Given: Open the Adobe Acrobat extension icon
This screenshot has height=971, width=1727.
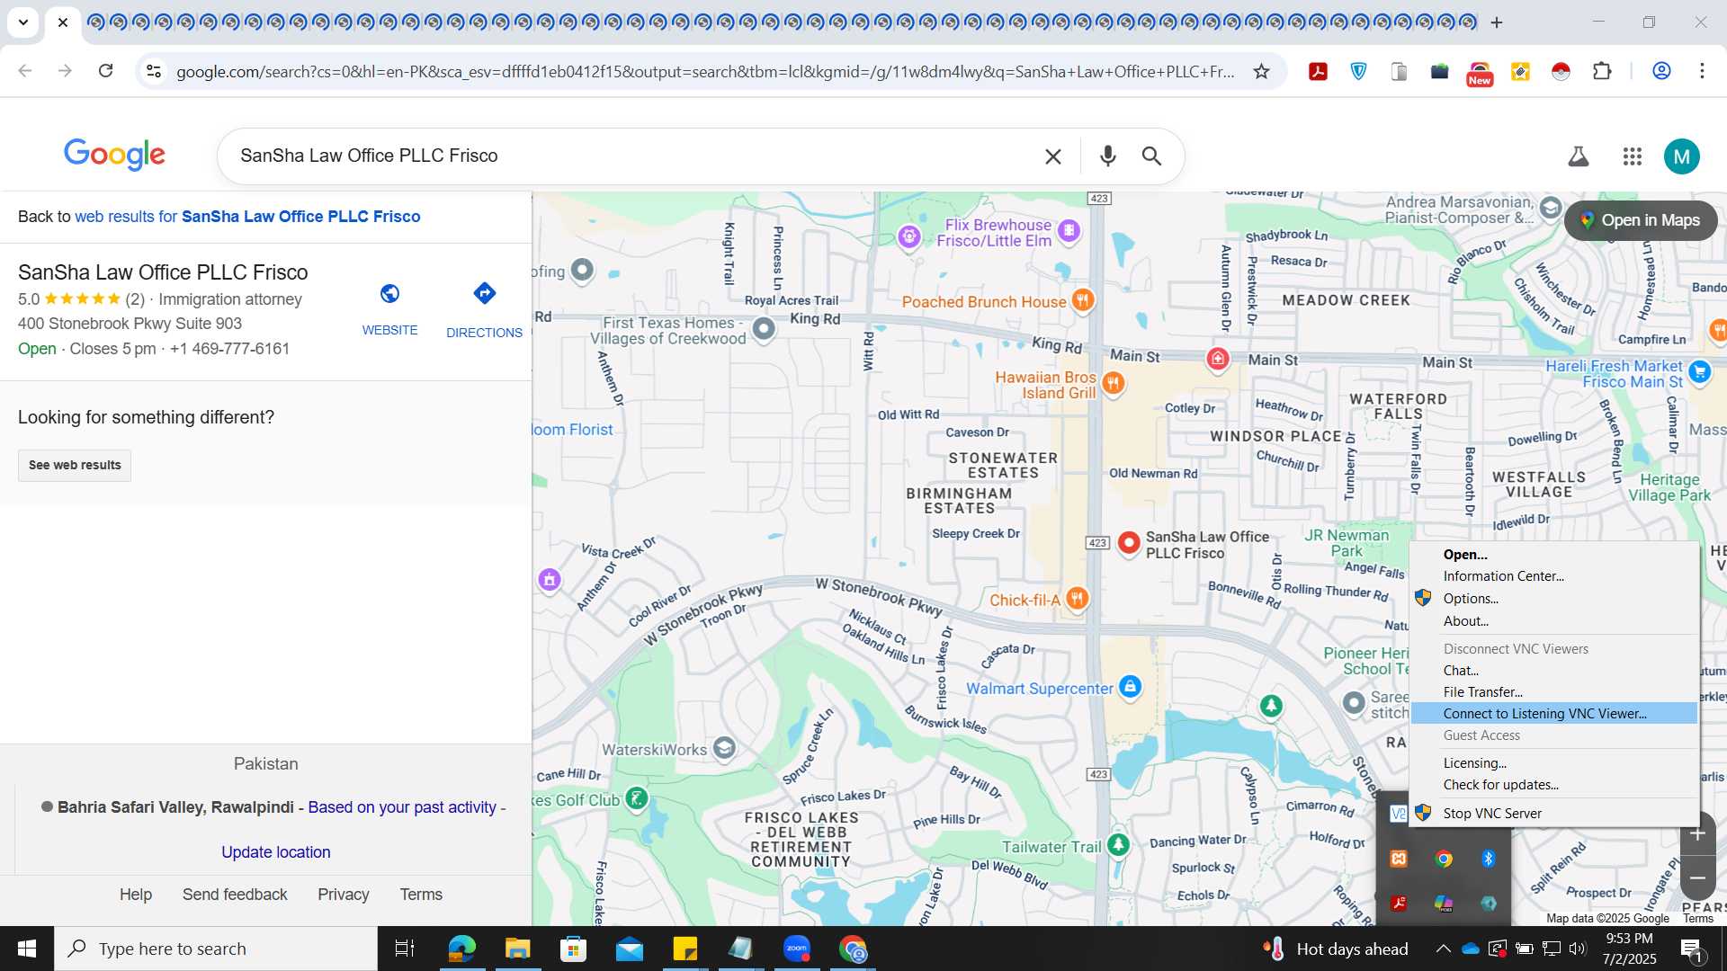Looking at the screenshot, I should tap(1318, 71).
